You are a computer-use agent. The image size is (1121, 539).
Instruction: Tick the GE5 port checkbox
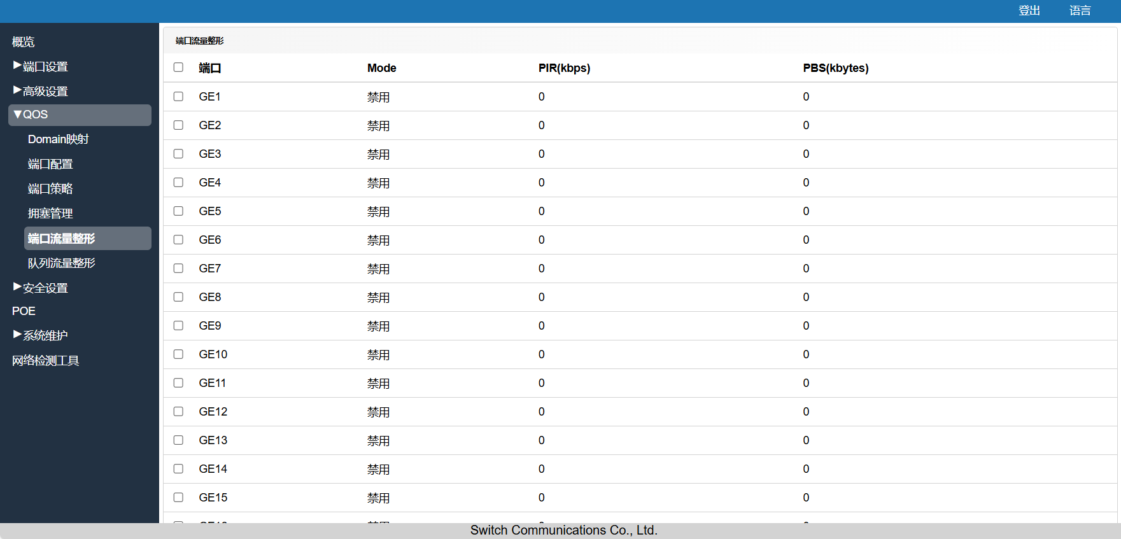pyautogui.click(x=178, y=211)
